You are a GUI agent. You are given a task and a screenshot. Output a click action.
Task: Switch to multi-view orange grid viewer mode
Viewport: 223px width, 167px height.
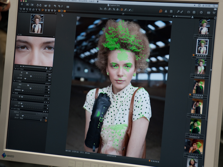coord(59,11)
